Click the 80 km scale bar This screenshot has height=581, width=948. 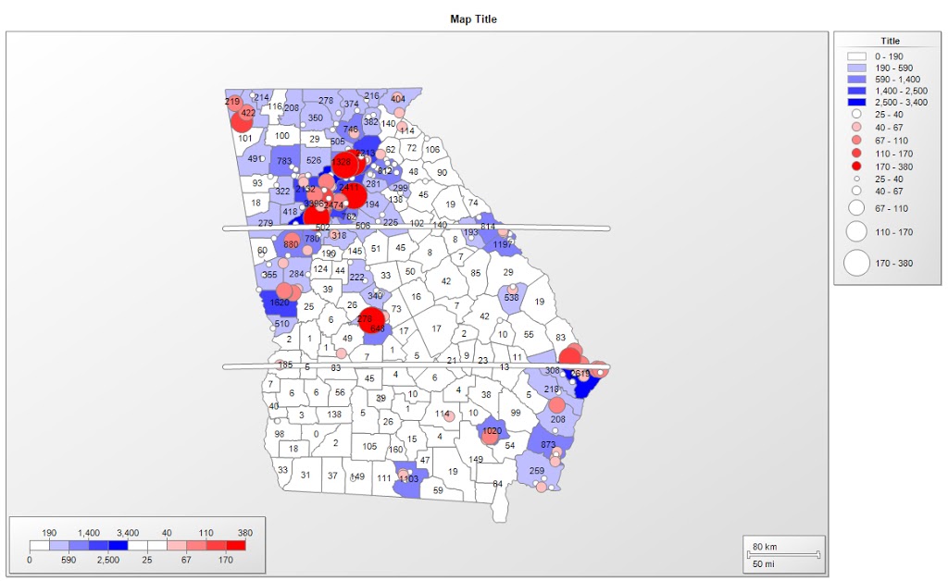point(785,554)
